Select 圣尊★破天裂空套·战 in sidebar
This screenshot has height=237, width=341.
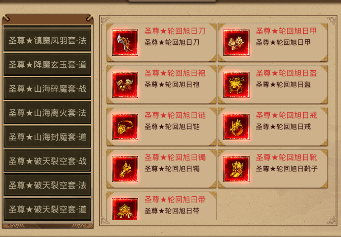[x=48, y=161]
